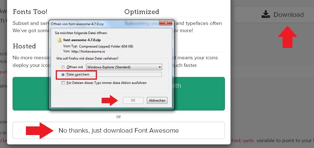
Task: Click Abbrechen to cancel the dialog
Action: click(x=157, y=100)
